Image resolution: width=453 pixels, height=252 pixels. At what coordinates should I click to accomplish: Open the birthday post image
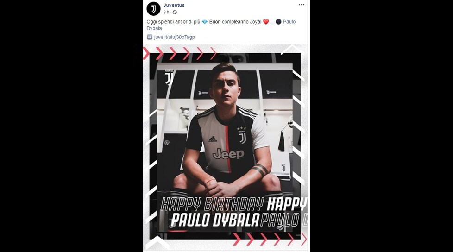tap(226, 147)
